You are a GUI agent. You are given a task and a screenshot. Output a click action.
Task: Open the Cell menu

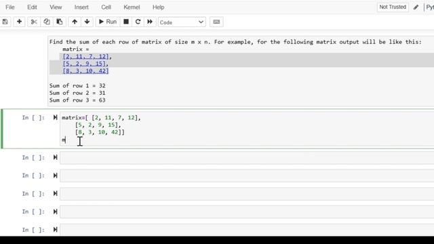[106, 7]
